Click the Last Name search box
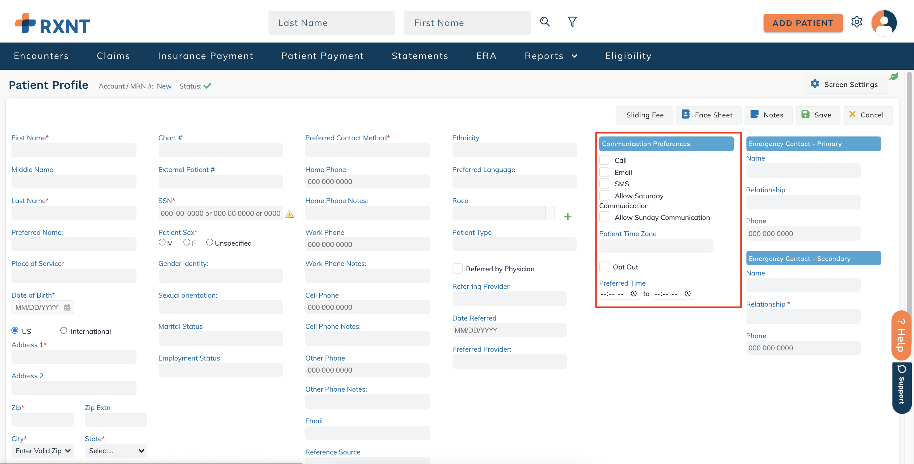914x464 pixels. (331, 23)
